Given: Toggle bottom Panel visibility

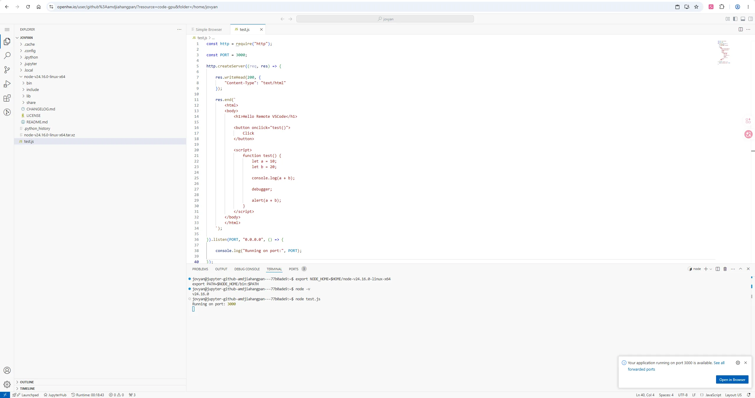Looking at the screenshot, I should (743, 19).
